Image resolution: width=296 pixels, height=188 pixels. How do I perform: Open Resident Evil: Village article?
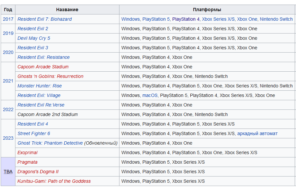click(39, 95)
